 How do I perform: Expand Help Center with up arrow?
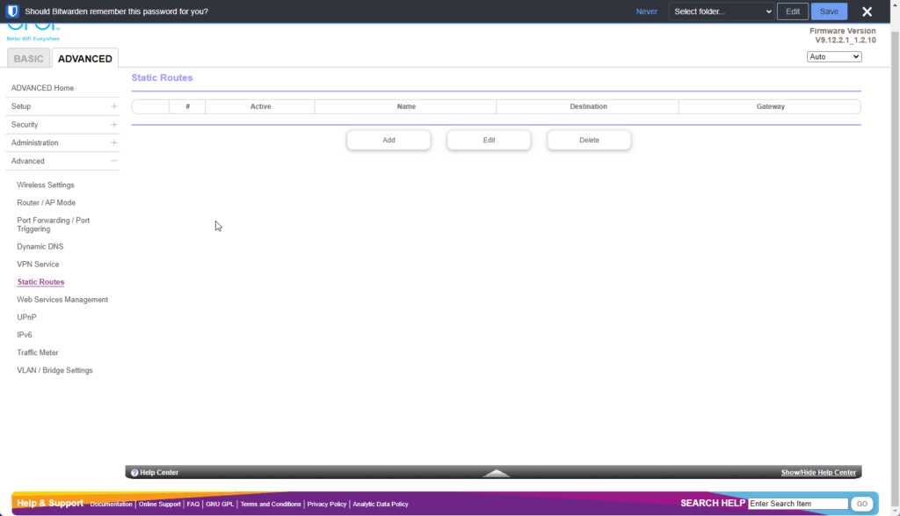coord(497,473)
